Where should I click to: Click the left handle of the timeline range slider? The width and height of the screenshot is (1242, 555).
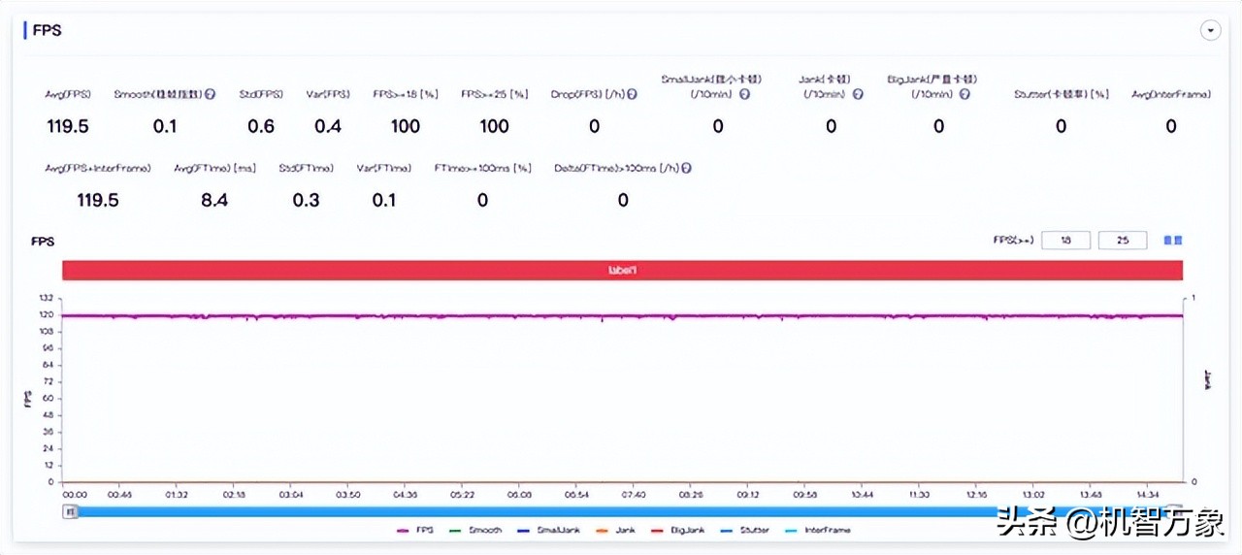70,510
